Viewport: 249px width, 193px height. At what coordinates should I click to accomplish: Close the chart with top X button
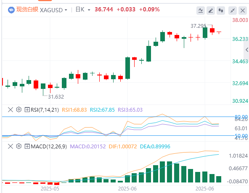243,11
